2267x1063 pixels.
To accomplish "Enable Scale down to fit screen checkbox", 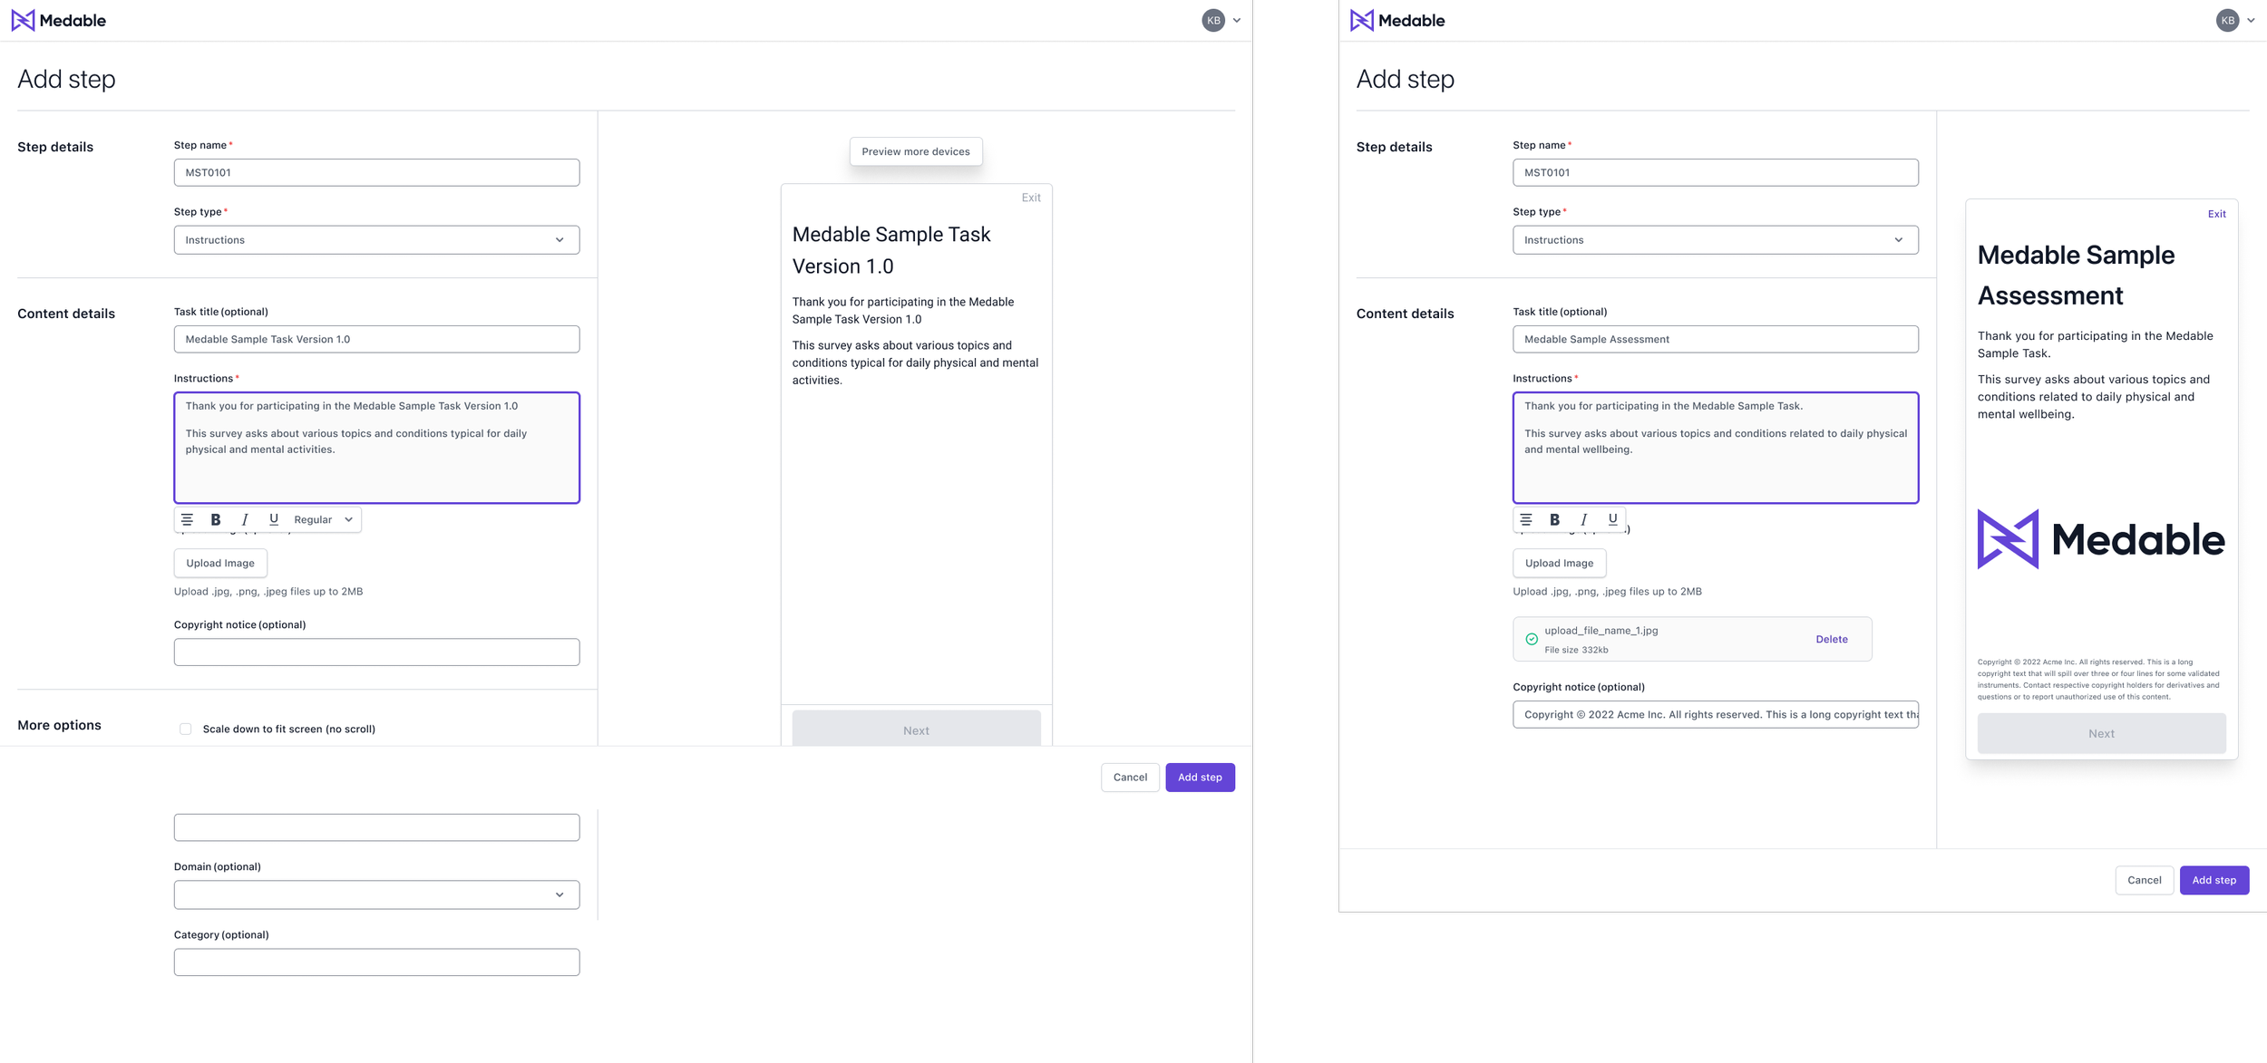I will coord(186,729).
